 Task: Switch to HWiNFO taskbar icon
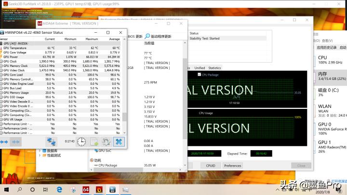pyautogui.click(x=112, y=190)
